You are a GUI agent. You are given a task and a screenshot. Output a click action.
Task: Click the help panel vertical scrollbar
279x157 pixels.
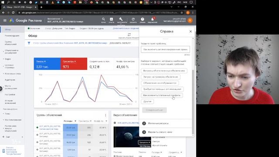click(193, 102)
